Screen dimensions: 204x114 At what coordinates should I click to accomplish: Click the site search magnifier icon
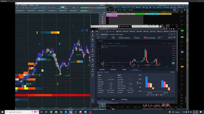pos(107,31)
